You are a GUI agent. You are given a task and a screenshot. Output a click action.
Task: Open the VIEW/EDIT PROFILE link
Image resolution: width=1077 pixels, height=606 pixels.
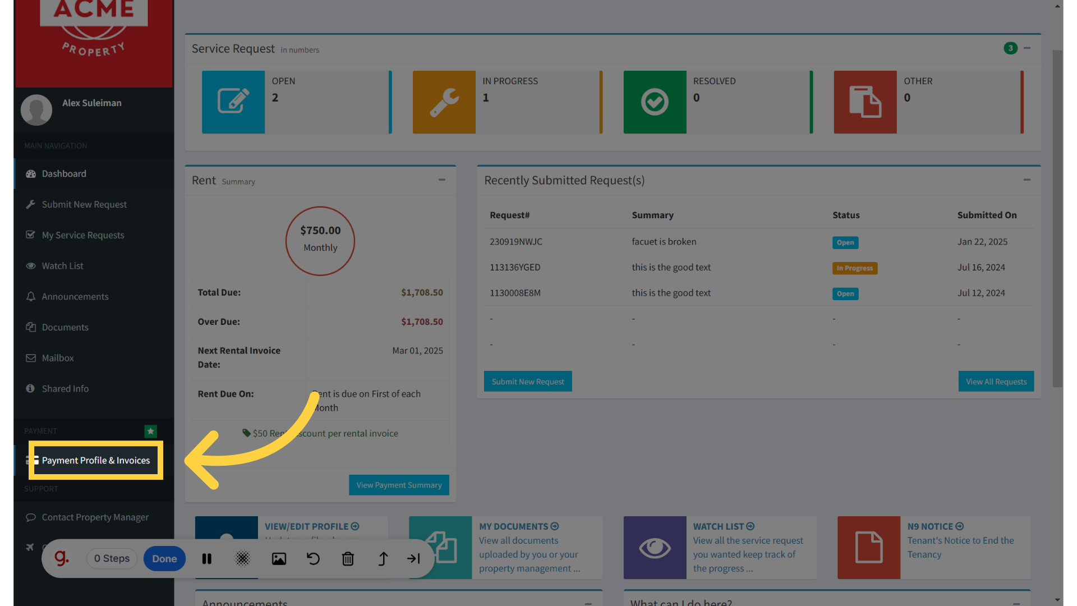tap(312, 526)
